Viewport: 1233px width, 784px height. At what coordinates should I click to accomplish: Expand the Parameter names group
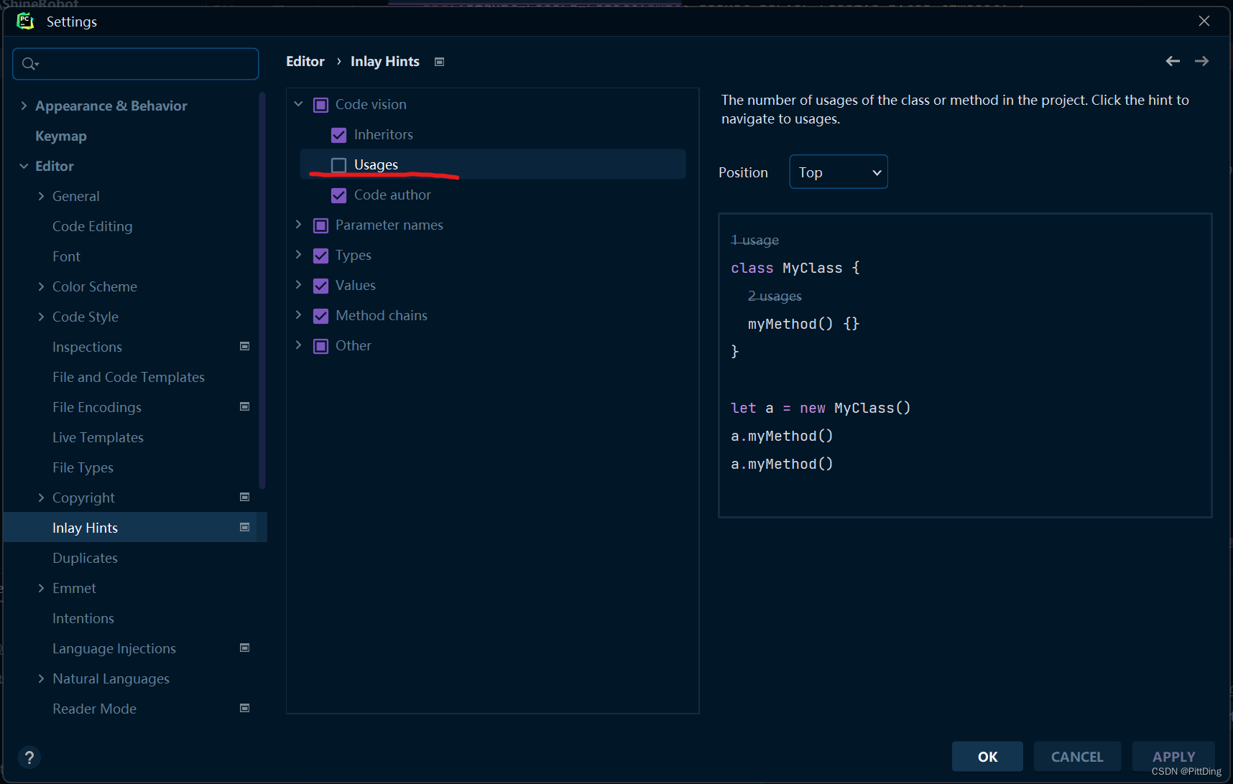pos(299,225)
